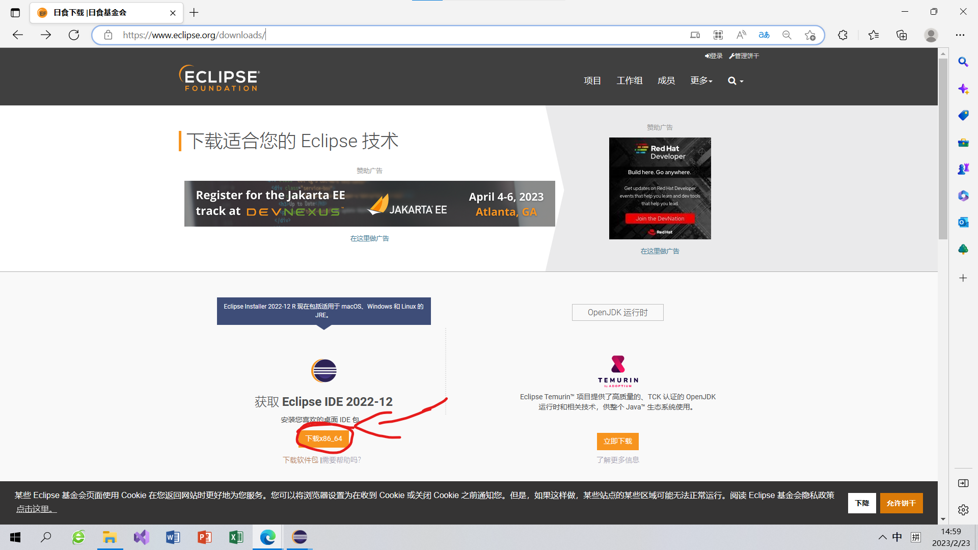Toggle sidebar hide button
The width and height of the screenshot is (978, 550).
click(x=963, y=483)
